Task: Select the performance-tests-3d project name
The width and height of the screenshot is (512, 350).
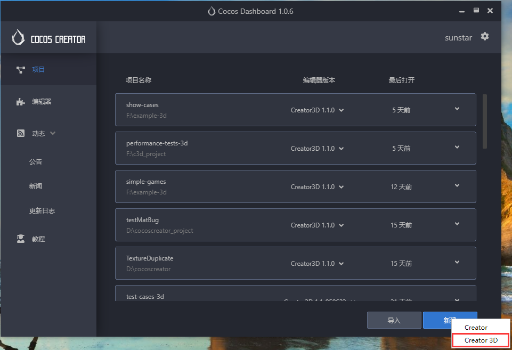Action: tap(157, 143)
